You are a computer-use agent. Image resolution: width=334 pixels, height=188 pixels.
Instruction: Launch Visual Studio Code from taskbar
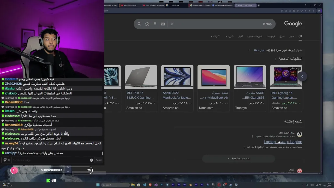tap(144, 185)
